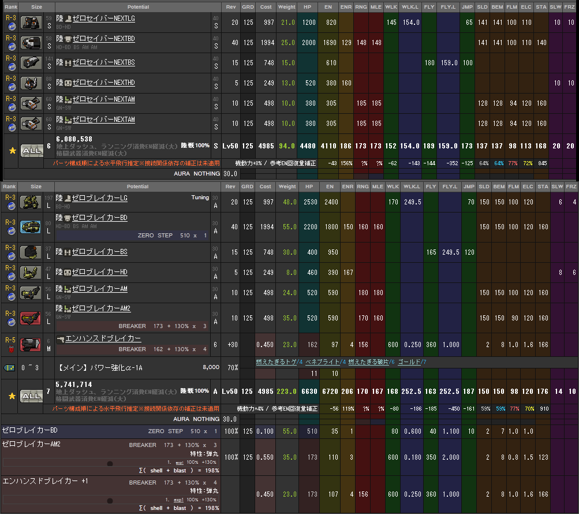579x514 pixels.
Task: Follow the underlined ゼロブレイカーAM2 part link
Action: tap(101, 308)
